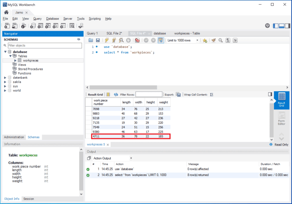Run Explain plan magnifier icon

[121, 40]
